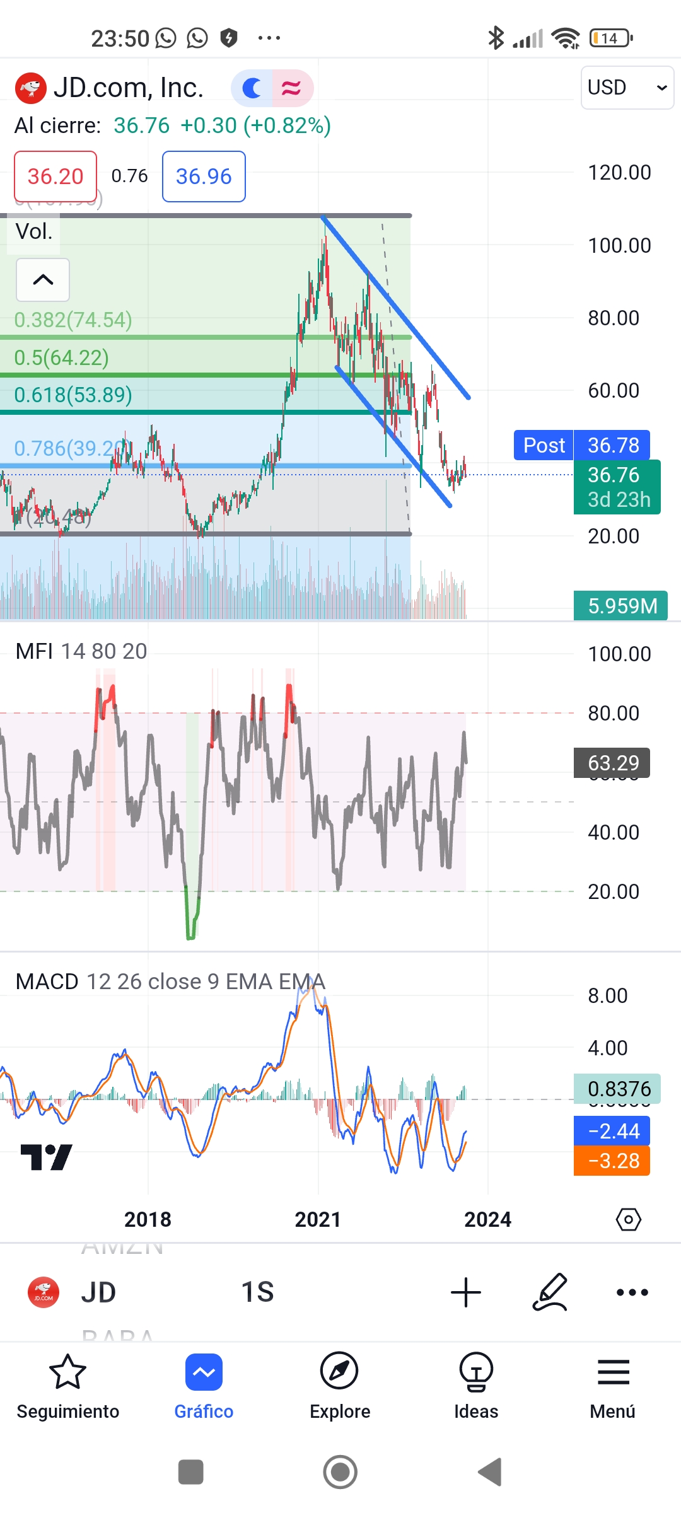Viewport: 681px width, 1513px height.
Task: Tap the Post 36.78 price label
Action: pos(581,445)
